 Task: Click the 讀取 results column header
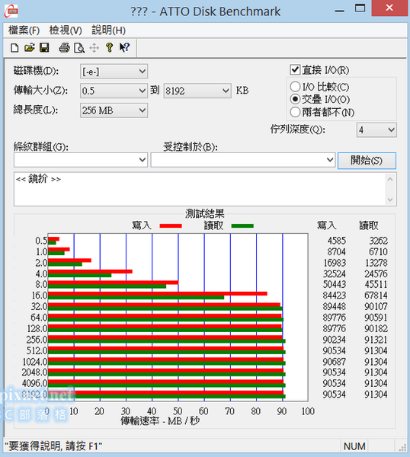tap(369, 225)
